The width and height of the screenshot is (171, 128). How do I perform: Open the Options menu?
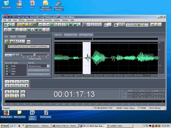point(57,20)
